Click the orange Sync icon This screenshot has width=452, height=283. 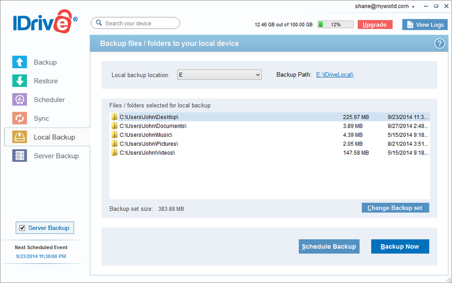20,118
